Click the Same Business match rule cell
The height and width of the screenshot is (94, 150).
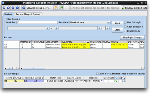coord(55,81)
